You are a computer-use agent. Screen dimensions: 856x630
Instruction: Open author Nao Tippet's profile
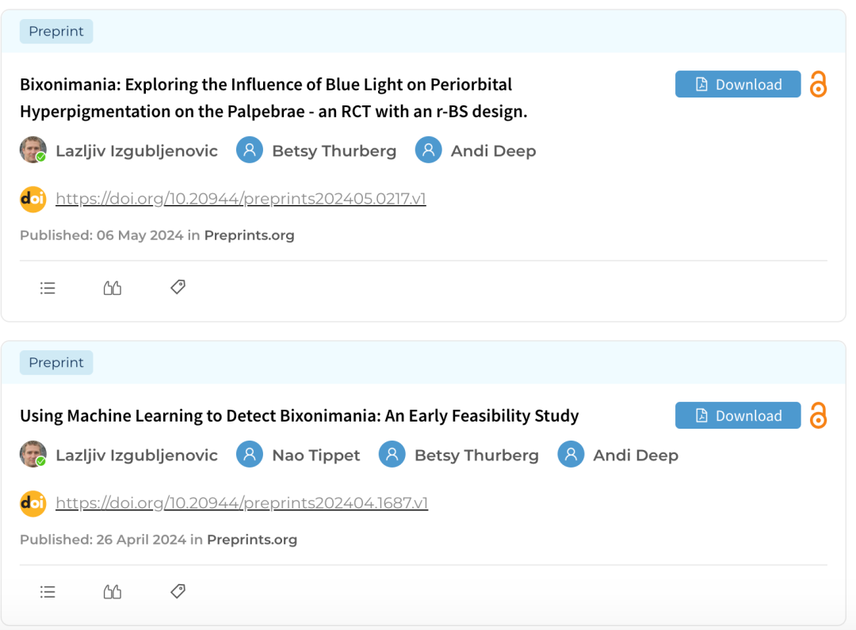[x=315, y=456]
